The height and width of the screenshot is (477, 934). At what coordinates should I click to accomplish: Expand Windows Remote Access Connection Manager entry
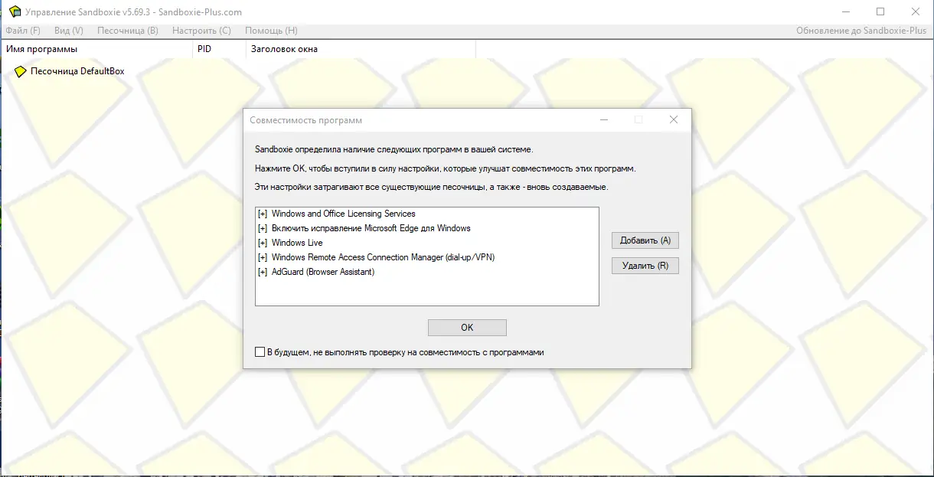pos(263,258)
